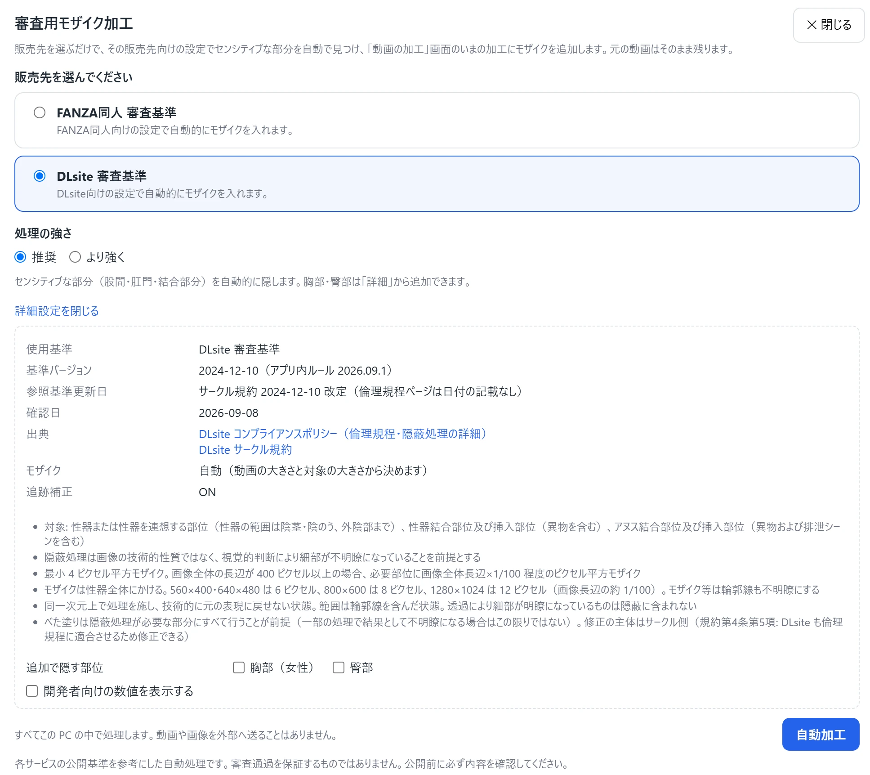Screen dimensions: 870x775
Task: Click the 追跡補正 value ON
Action: (x=207, y=492)
